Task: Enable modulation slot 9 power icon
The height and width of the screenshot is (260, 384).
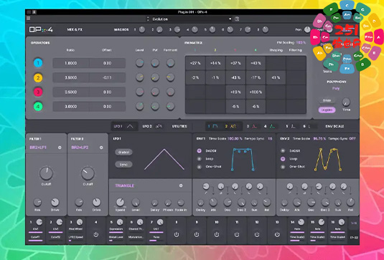Action: [197, 235]
